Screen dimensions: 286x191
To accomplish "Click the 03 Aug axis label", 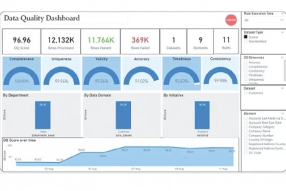I will (49, 169).
